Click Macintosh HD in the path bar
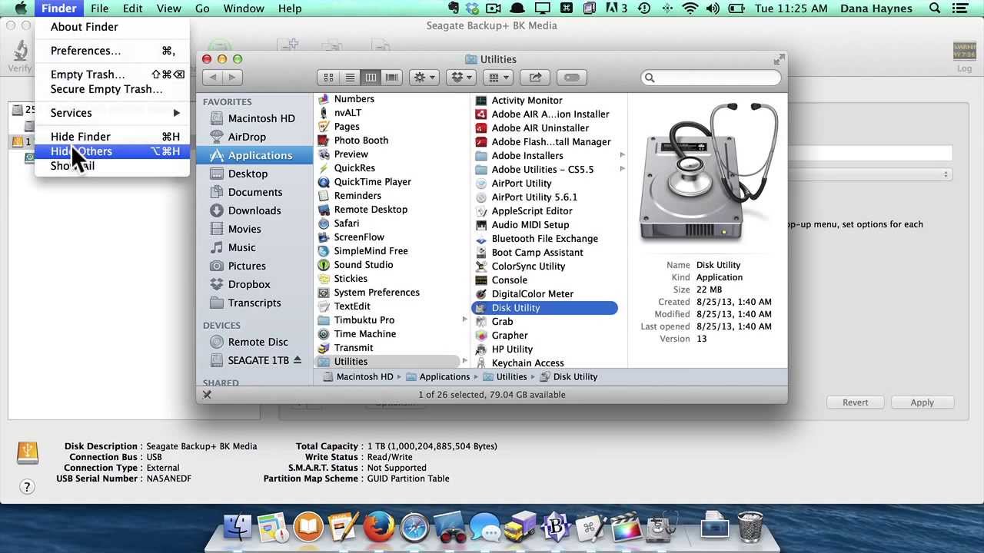Image resolution: width=984 pixels, height=553 pixels. point(357,377)
